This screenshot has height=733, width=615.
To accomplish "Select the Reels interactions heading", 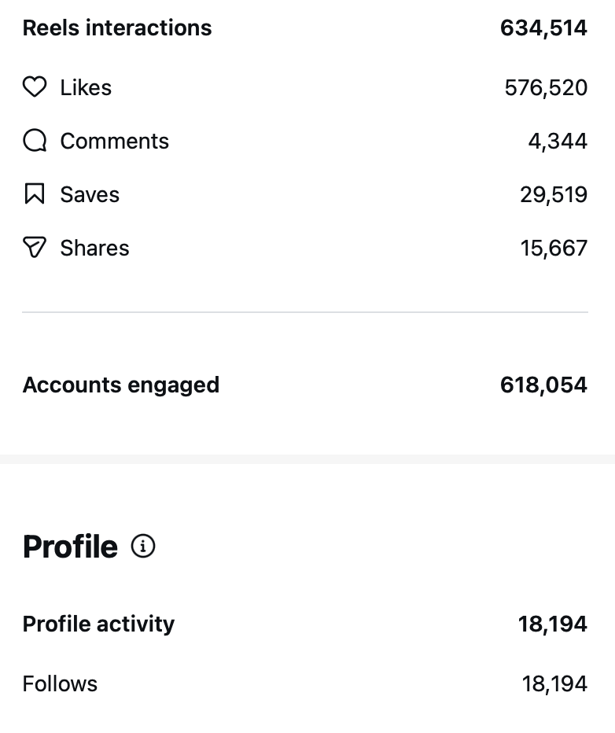I will (117, 28).
